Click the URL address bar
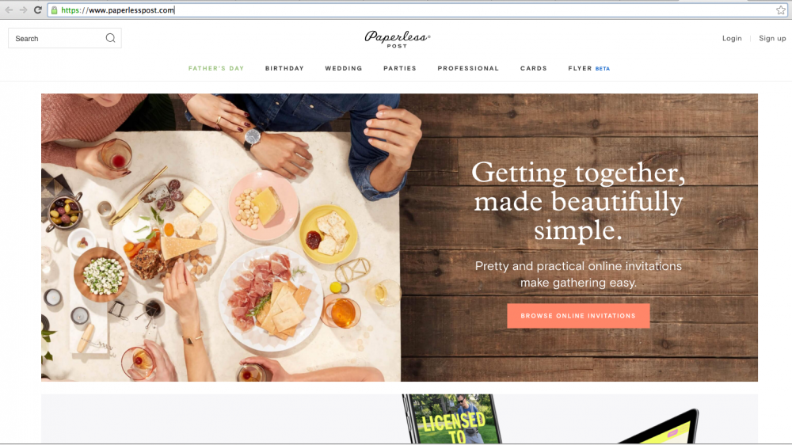The image size is (792, 445). point(414,10)
